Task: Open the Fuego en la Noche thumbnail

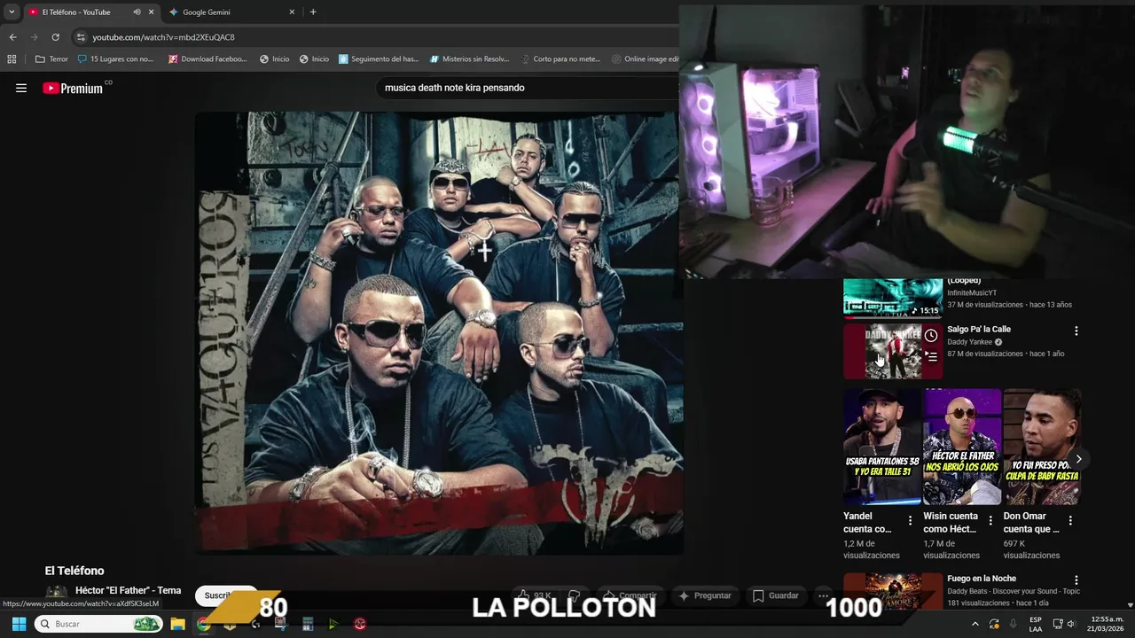Action: 893,591
